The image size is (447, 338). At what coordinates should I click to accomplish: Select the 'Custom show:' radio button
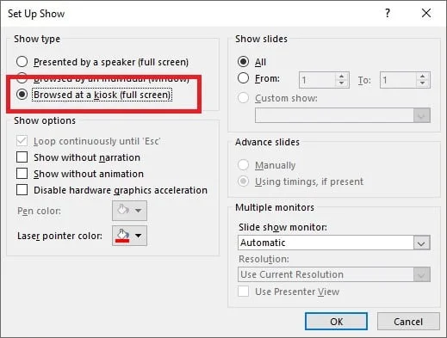pyautogui.click(x=243, y=98)
